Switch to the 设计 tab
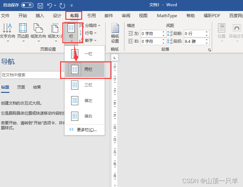Screen dimensions: 243x187 tap(57, 16)
